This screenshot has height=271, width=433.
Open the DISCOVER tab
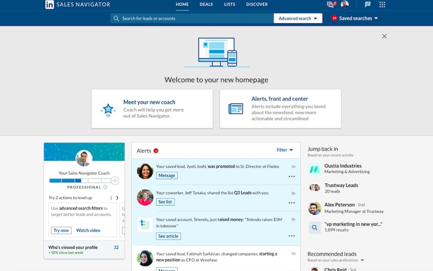tap(257, 4)
